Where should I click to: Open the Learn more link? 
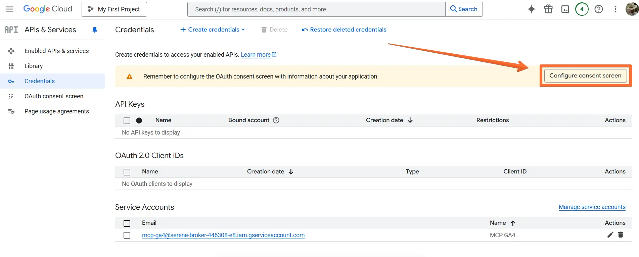259,55
